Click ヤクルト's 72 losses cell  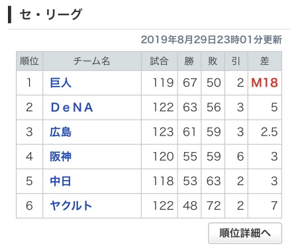[213, 206]
